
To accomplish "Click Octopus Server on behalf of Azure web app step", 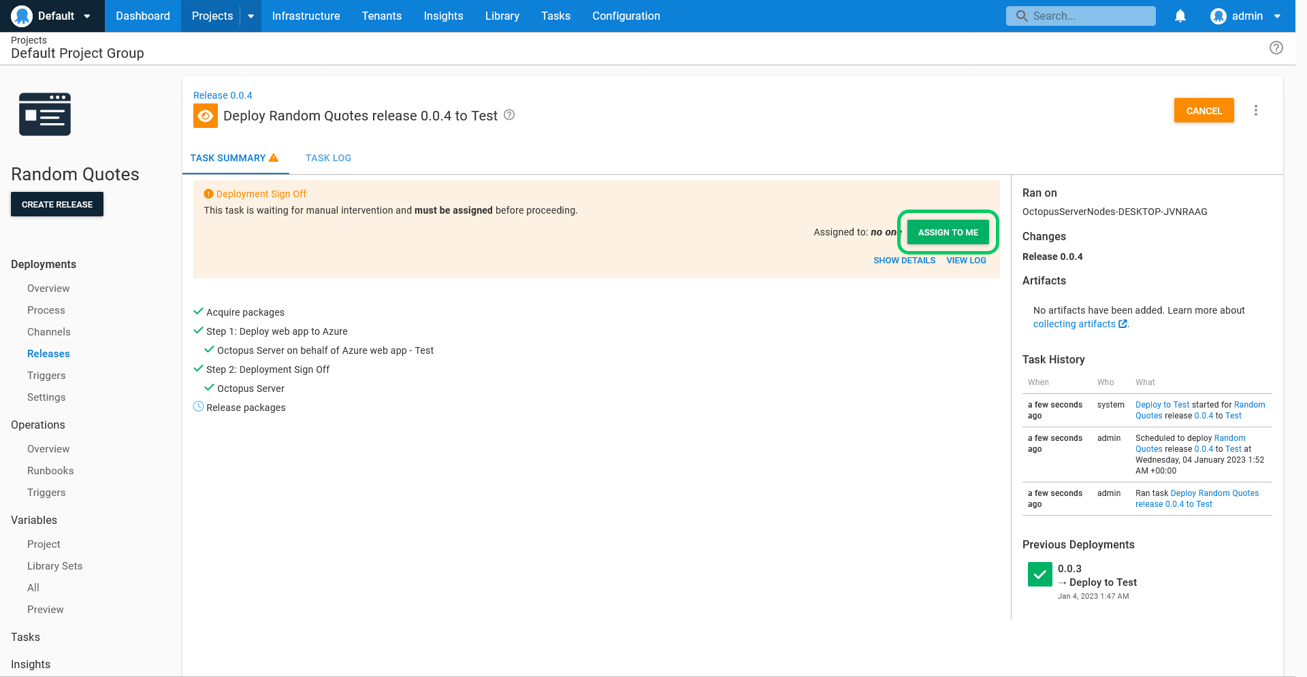I will (x=325, y=350).
